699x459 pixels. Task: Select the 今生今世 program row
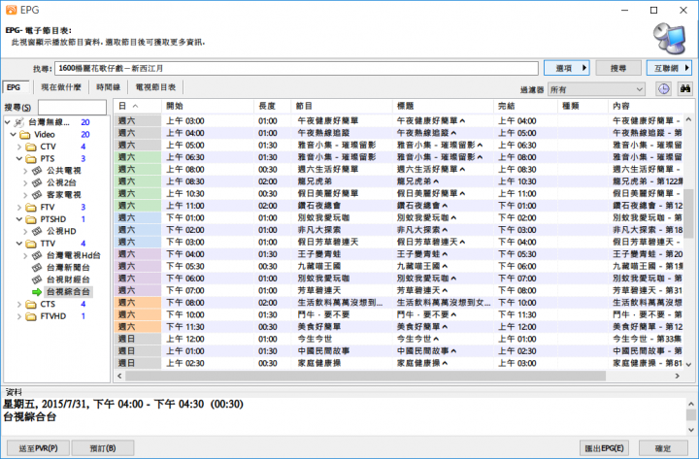point(399,339)
